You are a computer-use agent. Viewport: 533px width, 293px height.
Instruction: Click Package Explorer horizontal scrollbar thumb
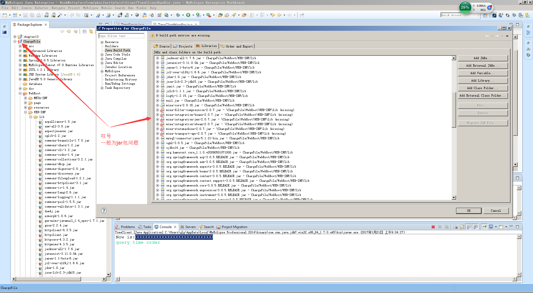(x=48, y=279)
